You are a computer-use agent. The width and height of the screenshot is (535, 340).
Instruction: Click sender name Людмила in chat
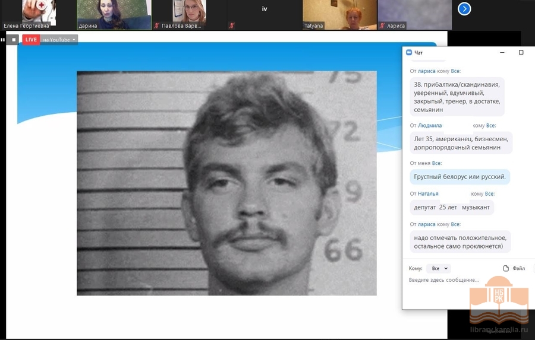(430, 125)
